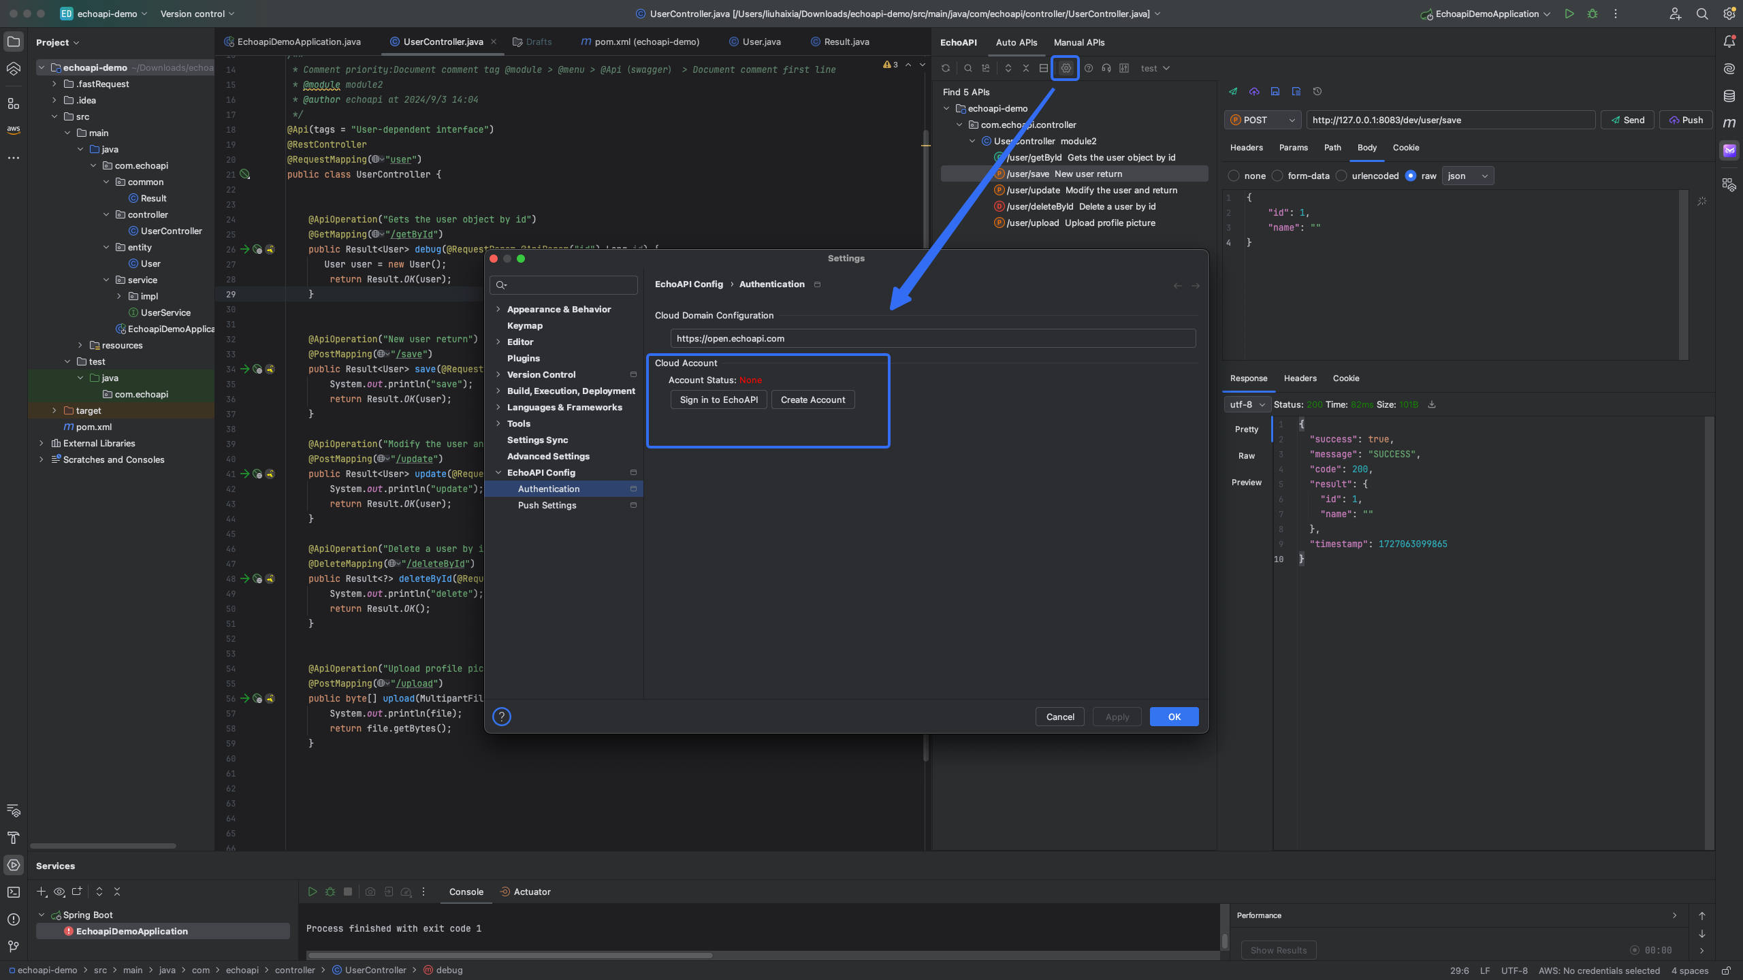
Task: Click Cancel in the Settings dialog
Action: point(1060,717)
